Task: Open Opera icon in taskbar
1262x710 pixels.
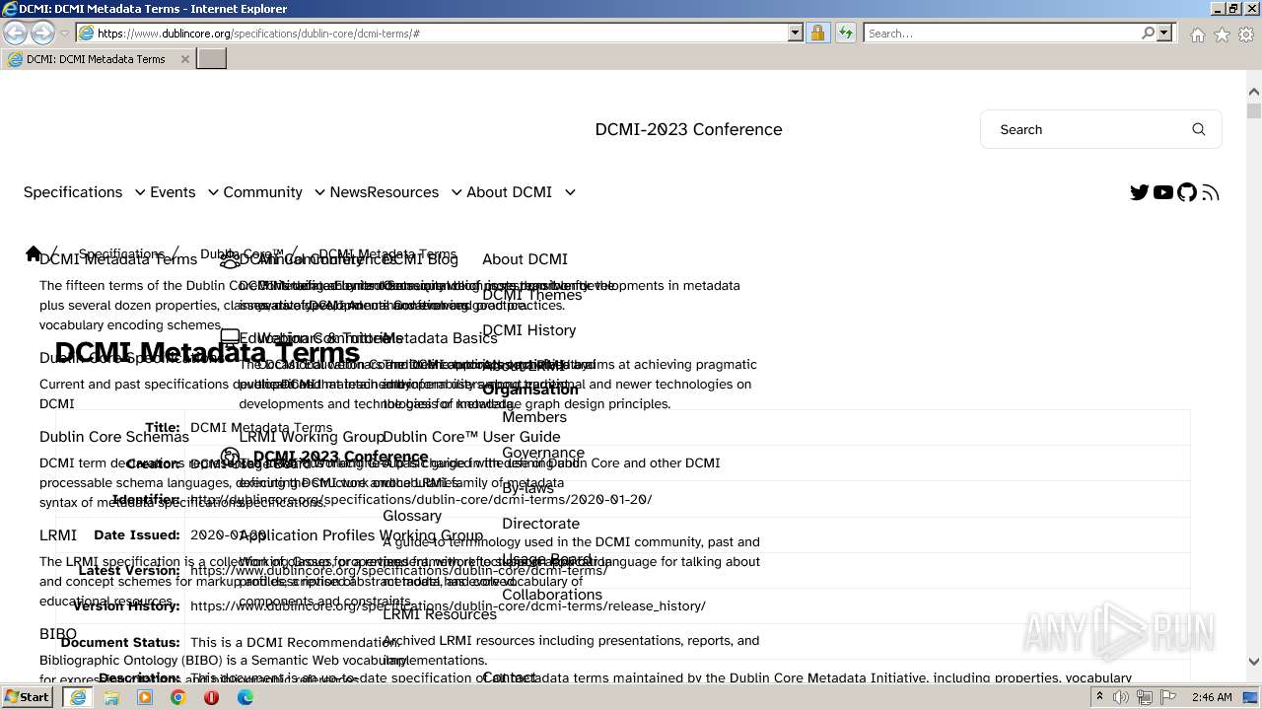Action: coord(212,697)
